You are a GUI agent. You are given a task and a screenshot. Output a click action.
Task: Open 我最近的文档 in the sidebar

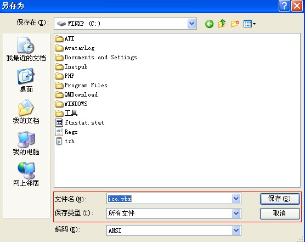[26, 49]
